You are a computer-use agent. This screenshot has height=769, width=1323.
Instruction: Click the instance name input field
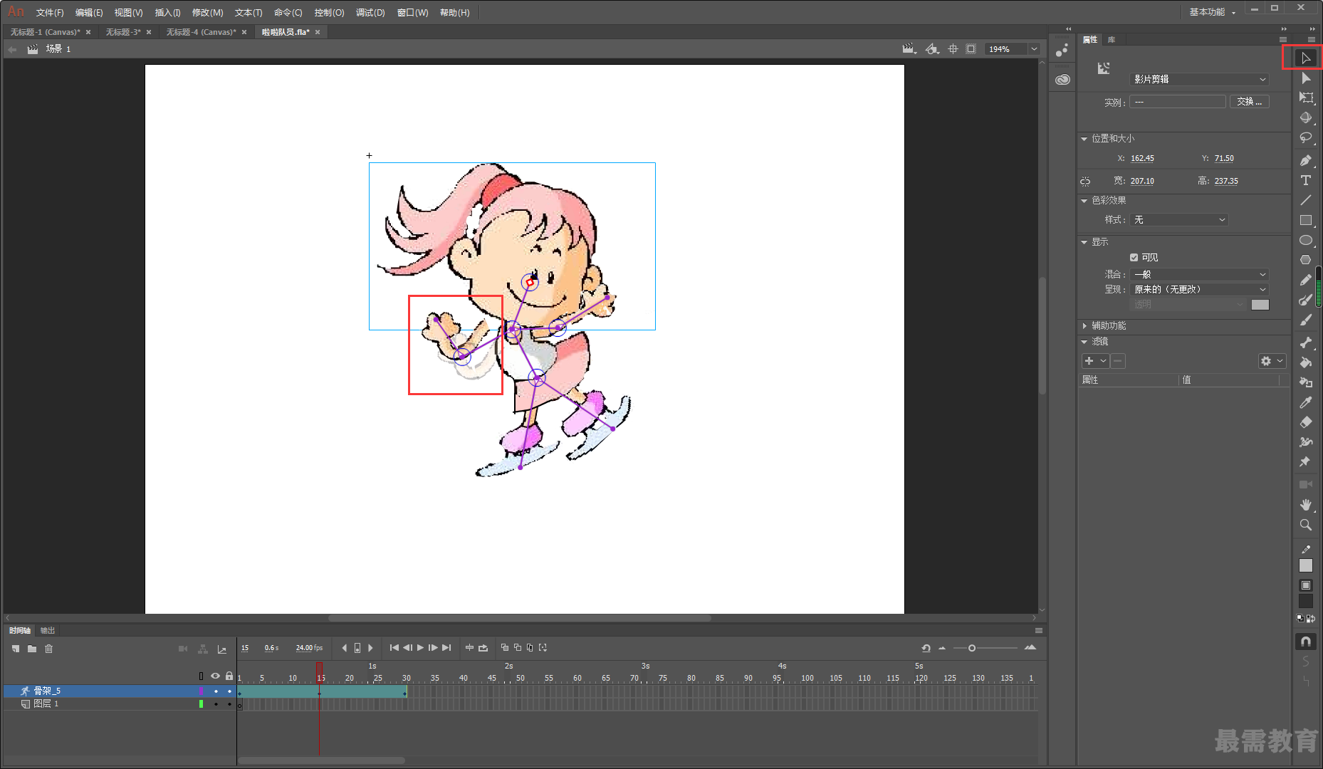(x=1178, y=102)
